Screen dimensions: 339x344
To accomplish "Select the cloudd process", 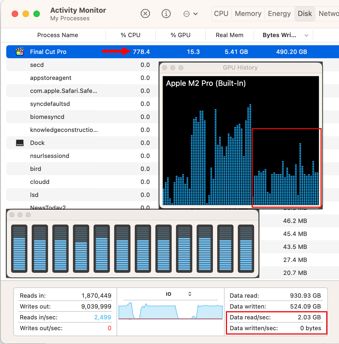I will 40,182.
